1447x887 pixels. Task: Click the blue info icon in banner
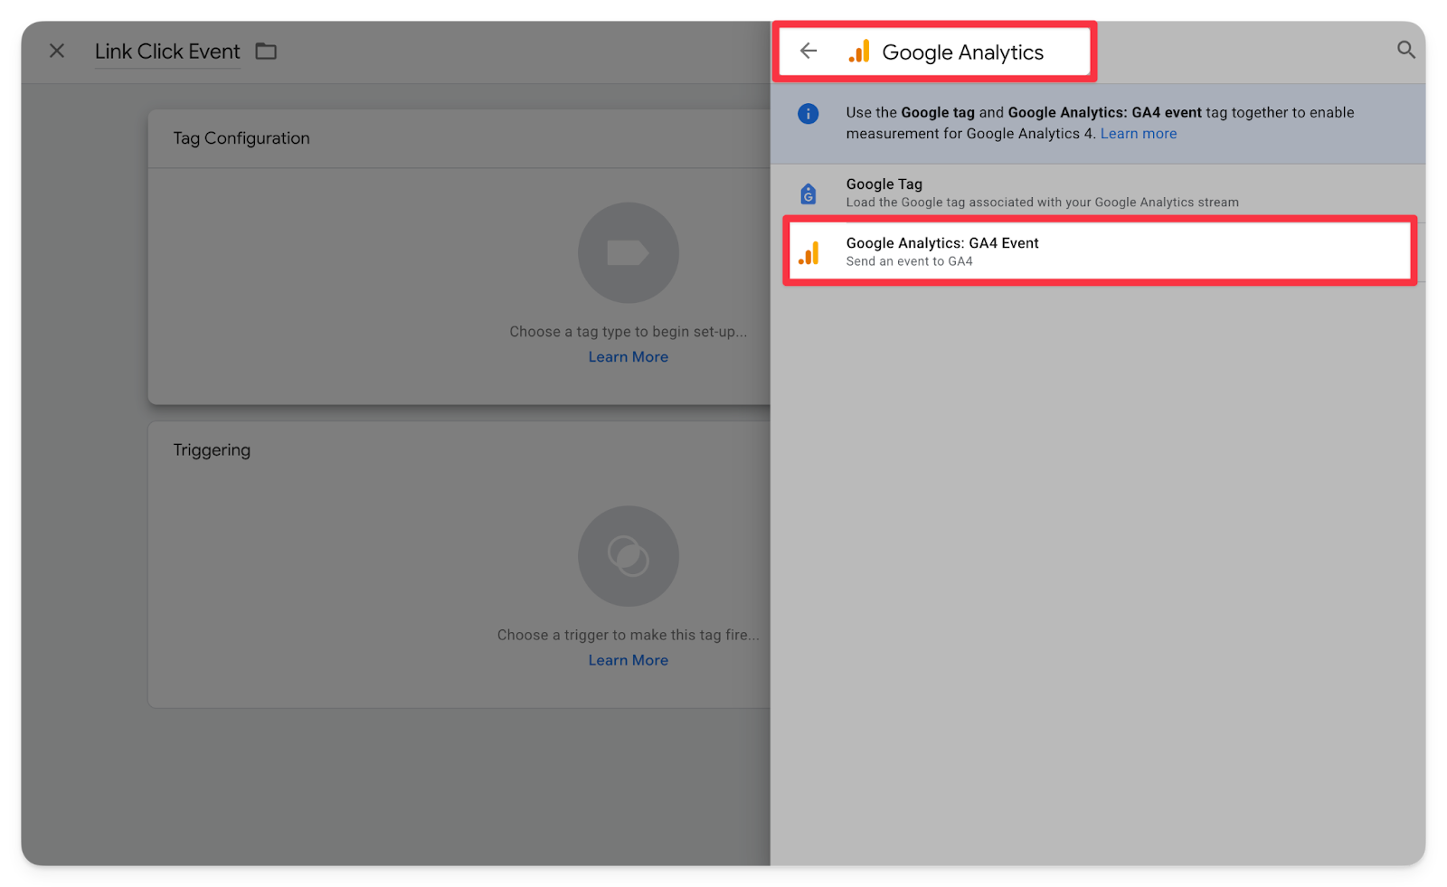808,114
